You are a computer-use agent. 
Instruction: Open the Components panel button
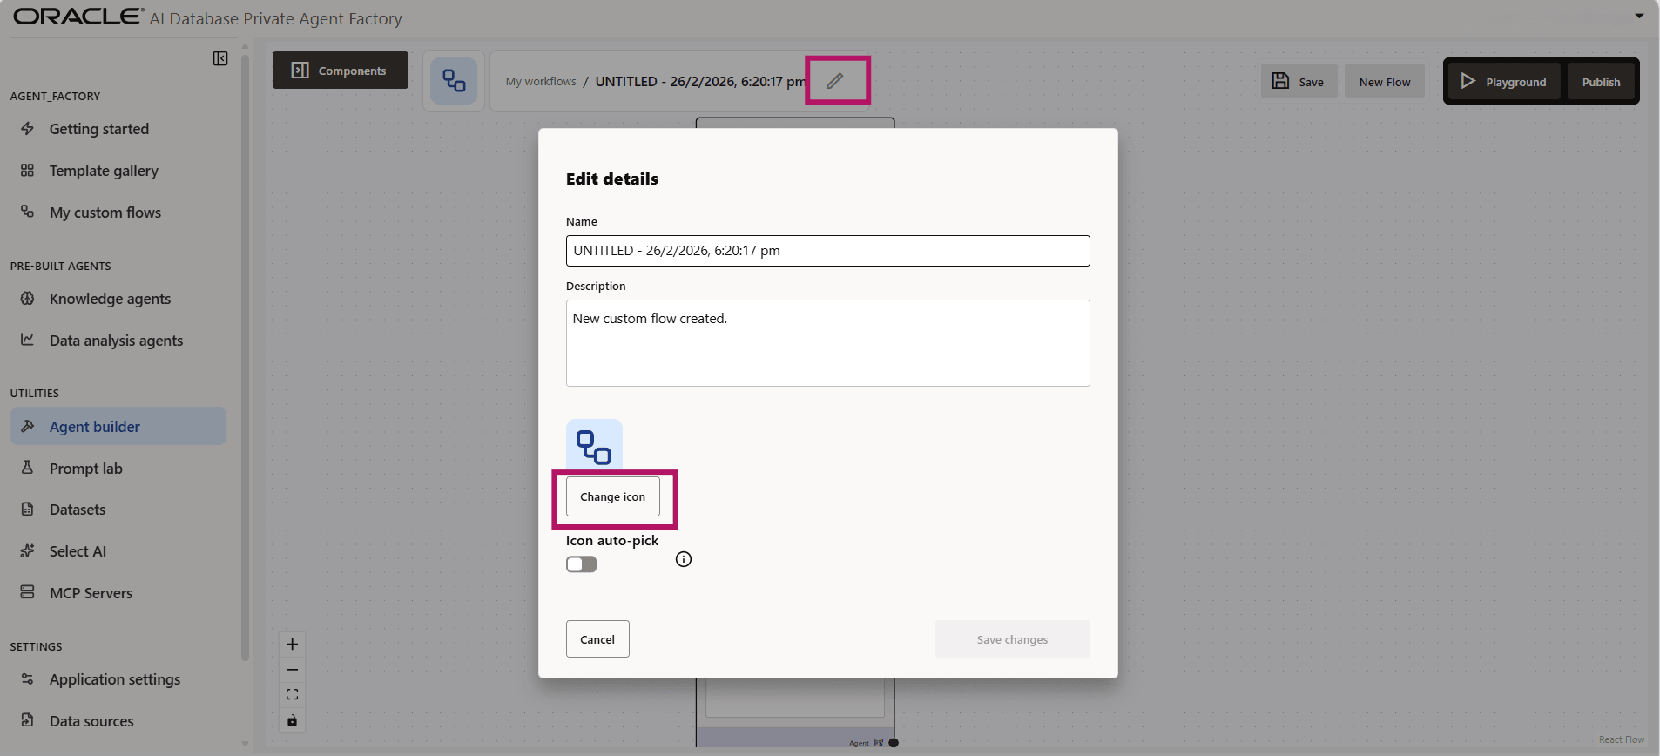pyautogui.click(x=341, y=71)
